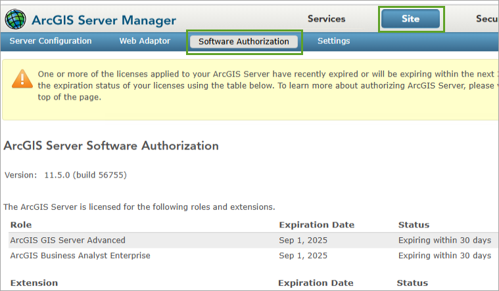Click the Status header above roles
The height and width of the screenshot is (291, 499).
(414, 225)
